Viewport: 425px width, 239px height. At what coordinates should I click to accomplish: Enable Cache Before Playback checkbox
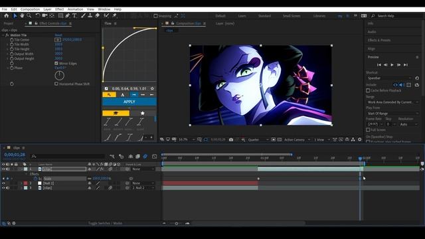pos(368,90)
